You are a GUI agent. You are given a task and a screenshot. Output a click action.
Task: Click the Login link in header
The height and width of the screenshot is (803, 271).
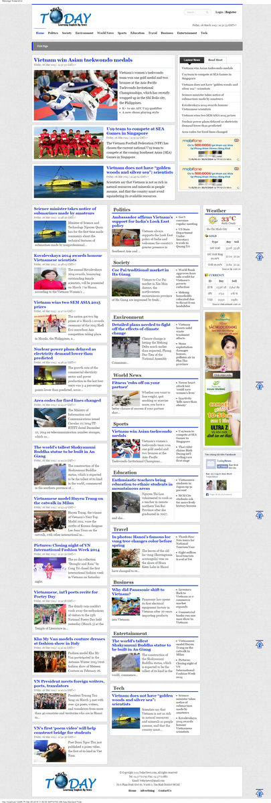point(219,12)
